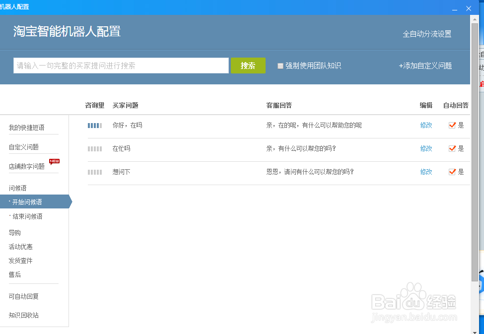Image resolution: width=484 pixels, height=334 pixels.
Task: Open the 售后 category
Action: [x=14, y=274]
